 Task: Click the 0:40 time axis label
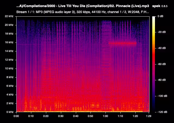76,116
